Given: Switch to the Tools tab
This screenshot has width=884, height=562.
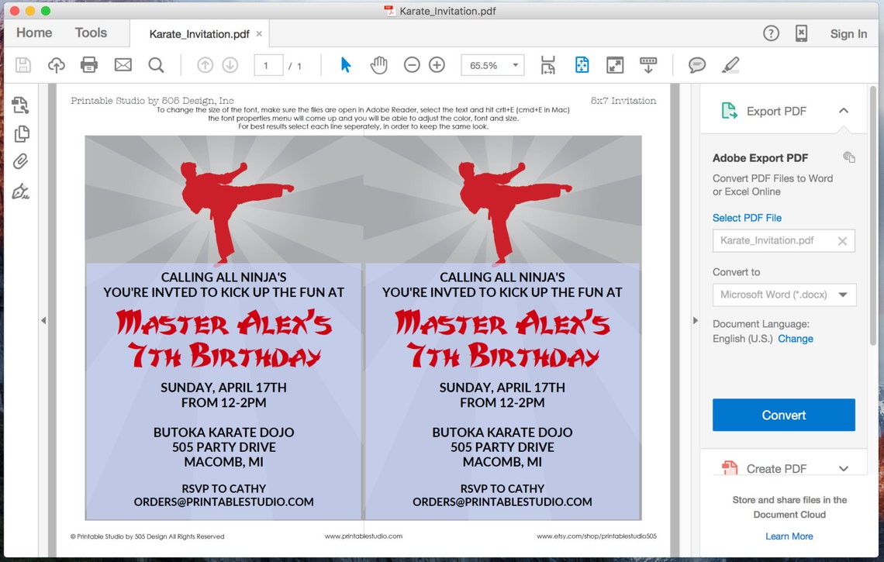Looking at the screenshot, I should click(91, 33).
